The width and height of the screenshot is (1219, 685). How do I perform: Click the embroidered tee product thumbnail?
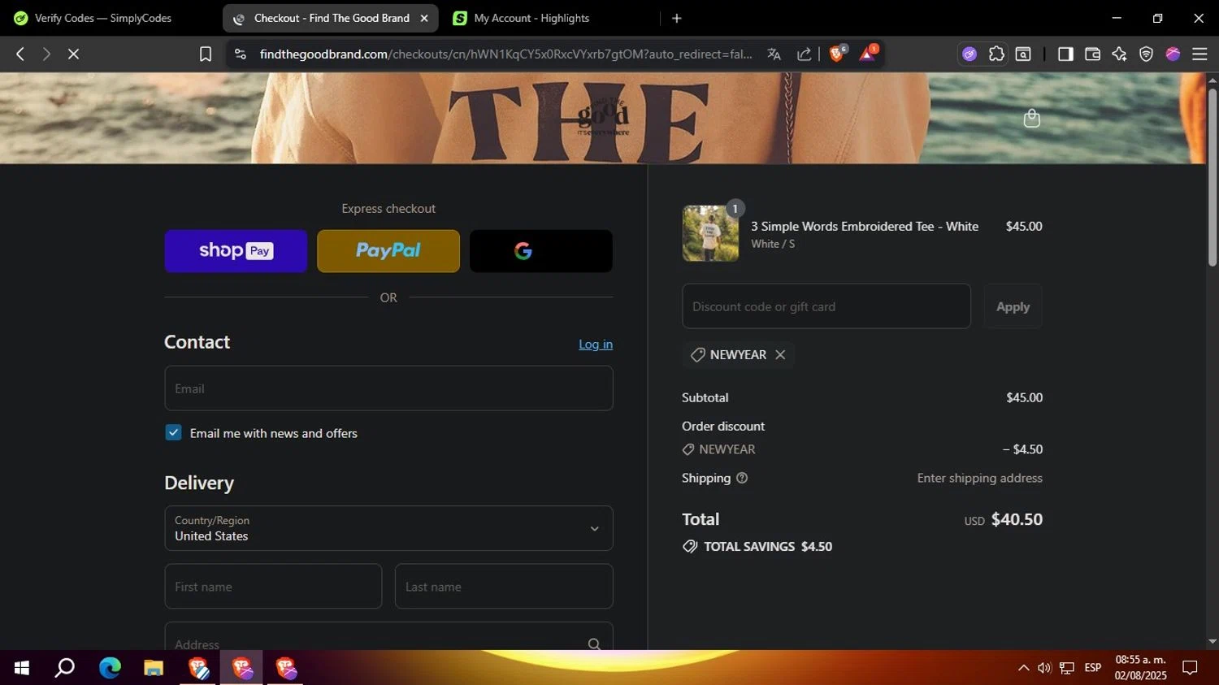(710, 233)
